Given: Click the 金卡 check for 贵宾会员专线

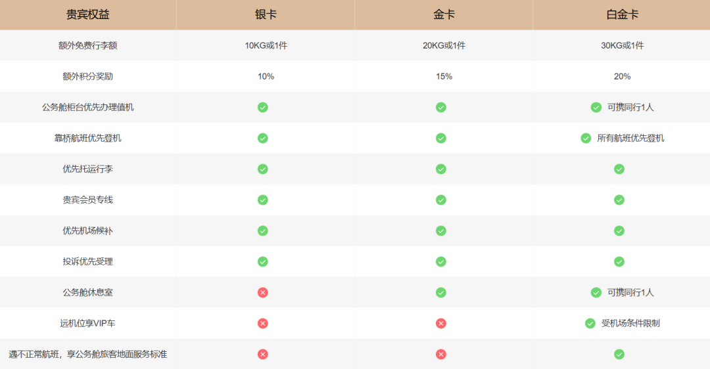Looking at the screenshot, I should 441,200.
